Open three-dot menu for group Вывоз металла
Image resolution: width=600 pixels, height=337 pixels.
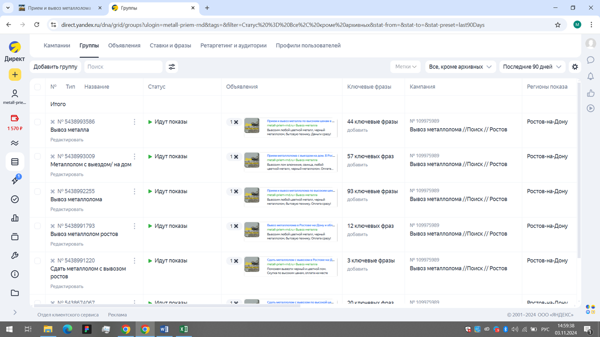click(x=134, y=122)
